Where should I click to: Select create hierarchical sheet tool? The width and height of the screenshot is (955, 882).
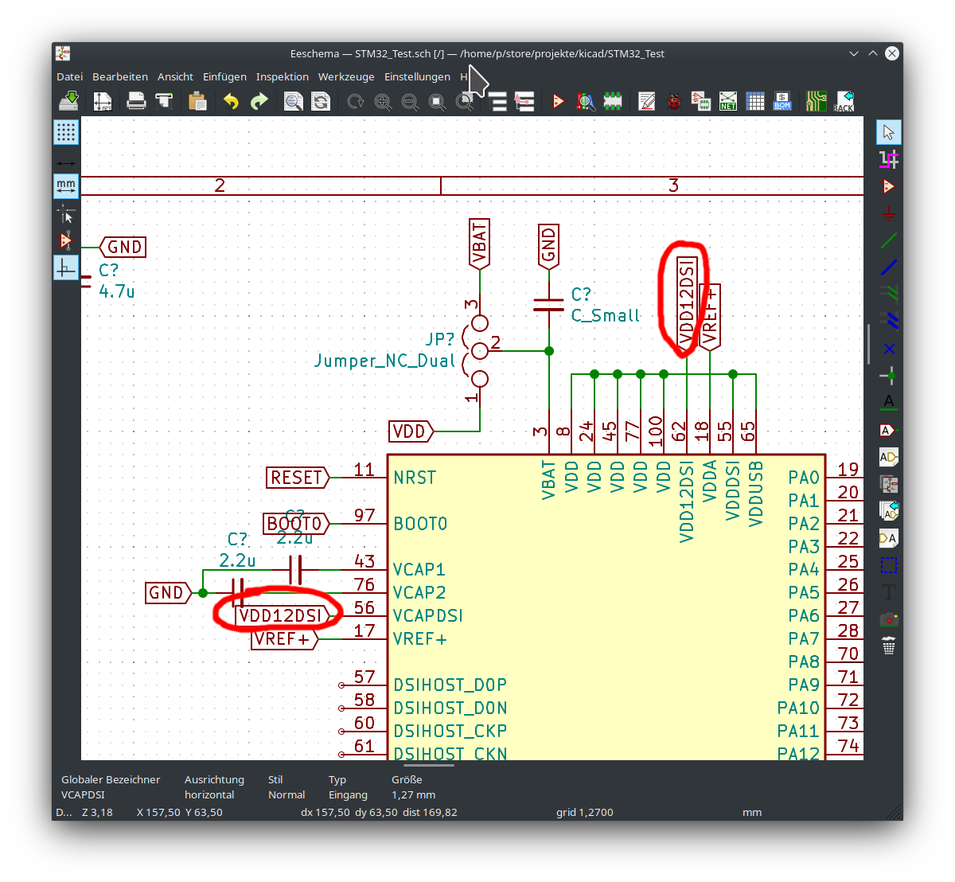pos(889,484)
